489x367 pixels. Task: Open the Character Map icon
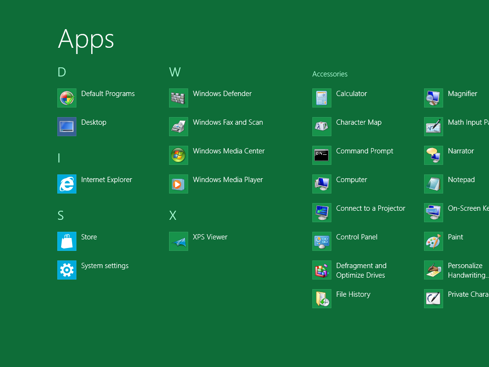[x=321, y=126]
